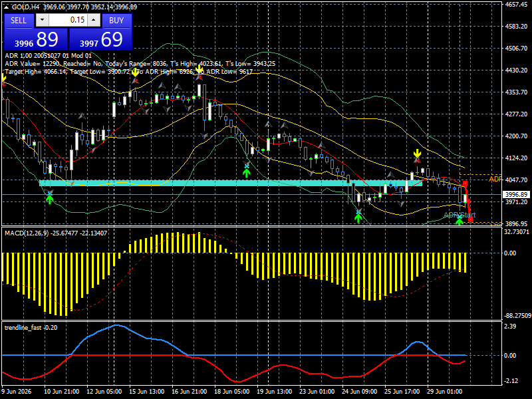Click the orange ADR label at right edge
The width and height of the screenshot is (532, 399).
495,179
